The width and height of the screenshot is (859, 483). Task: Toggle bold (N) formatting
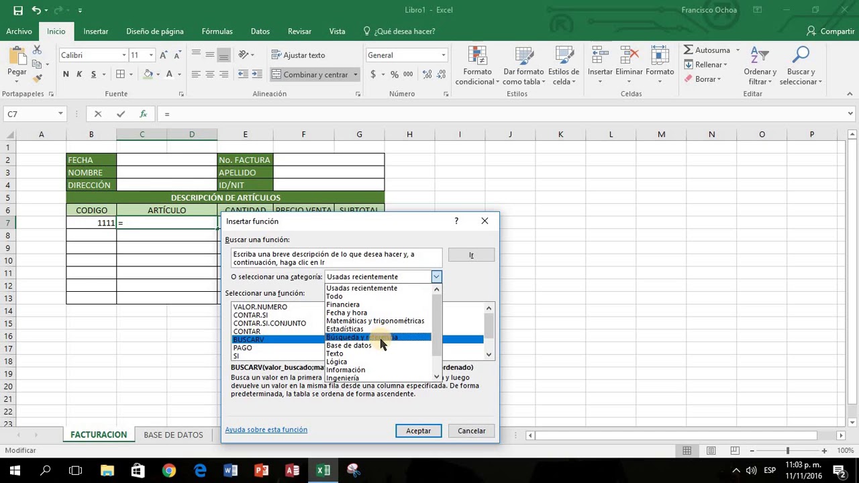click(x=66, y=74)
